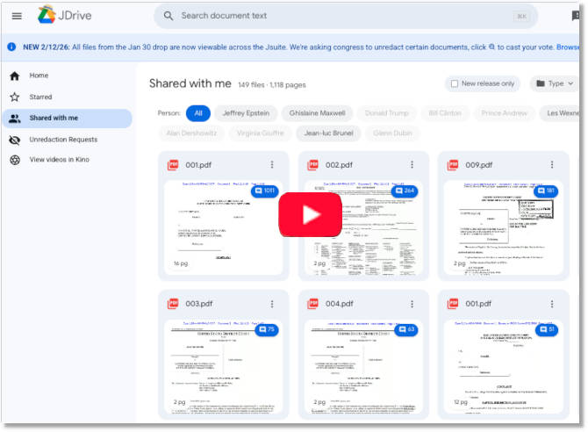
Task: Click the vote magnifier icon in banner
Action: point(491,47)
